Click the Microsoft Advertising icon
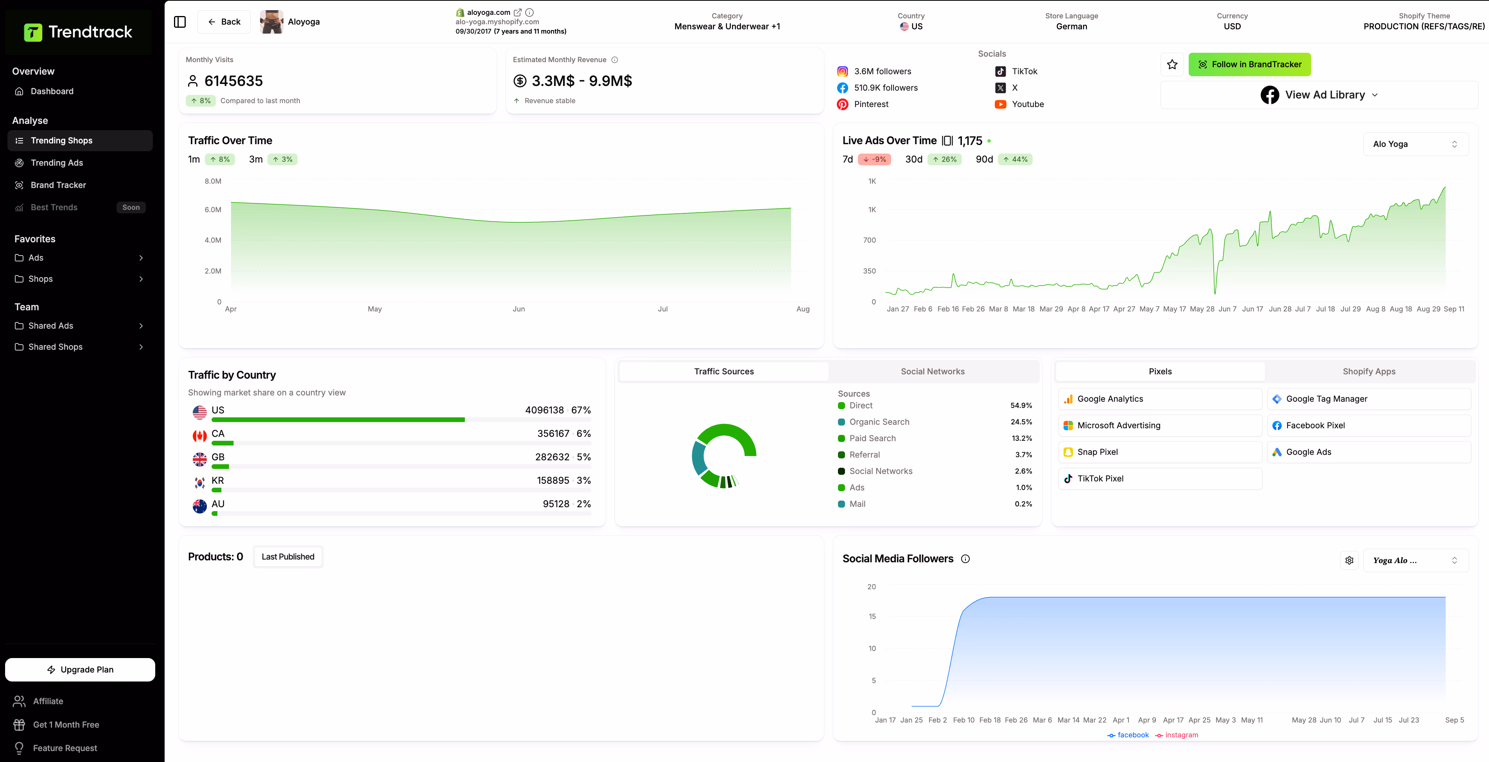 1068,426
